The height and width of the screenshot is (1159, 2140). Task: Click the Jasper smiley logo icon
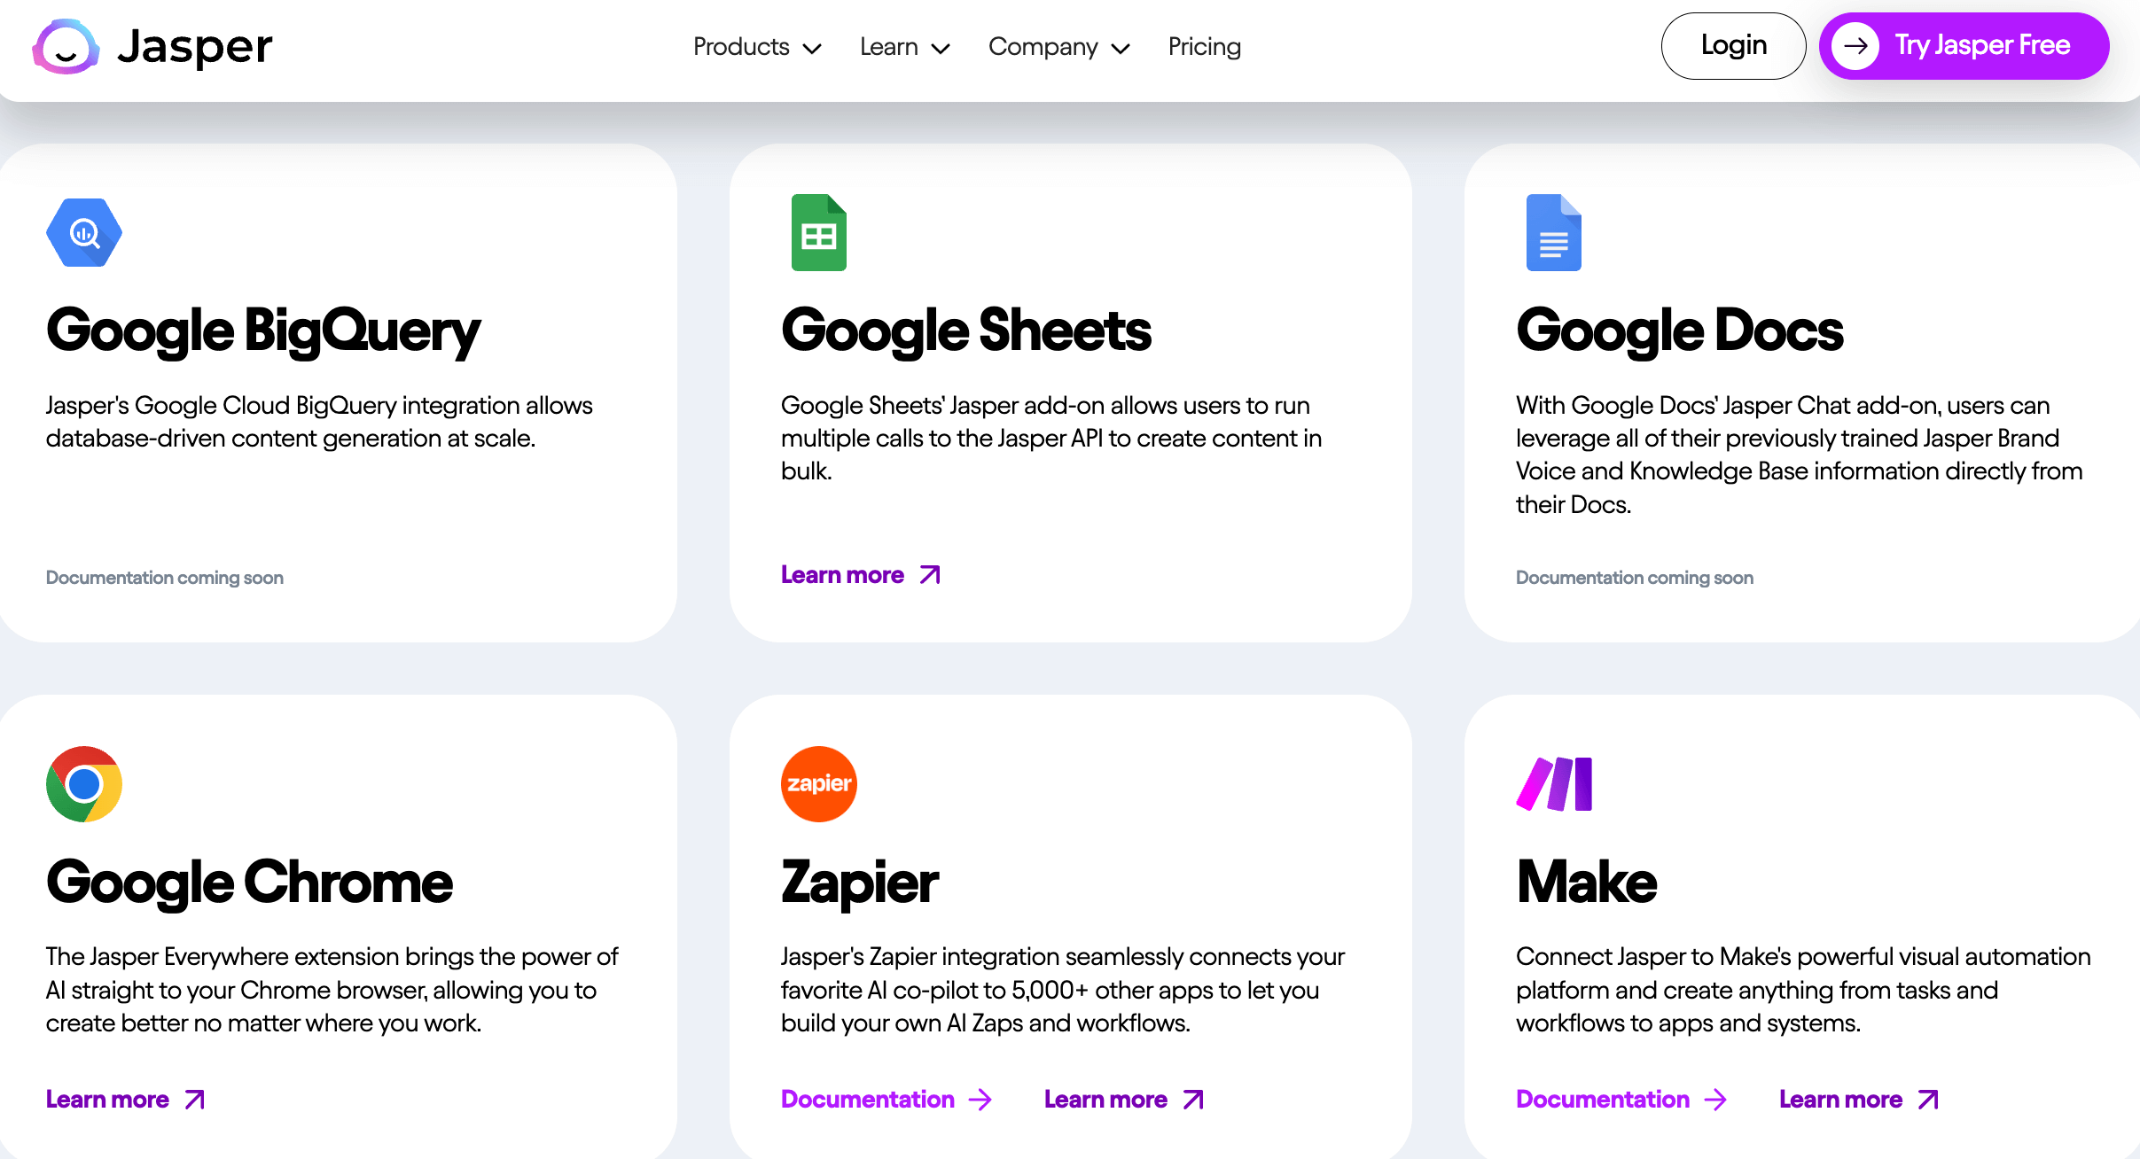(x=66, y=46)
